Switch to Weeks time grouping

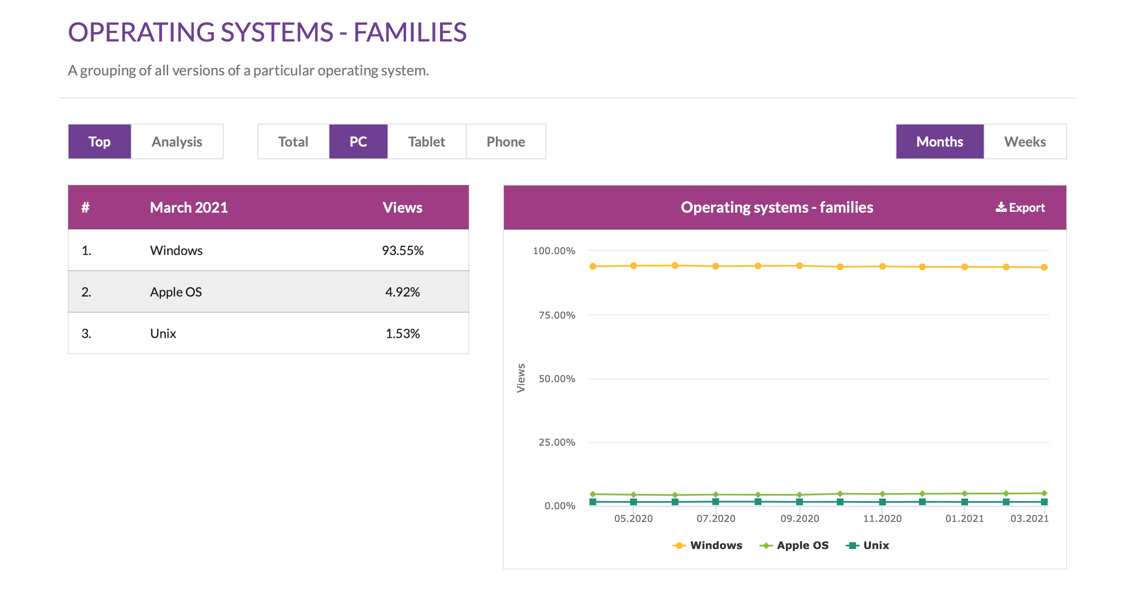(x=1024, y=141)
